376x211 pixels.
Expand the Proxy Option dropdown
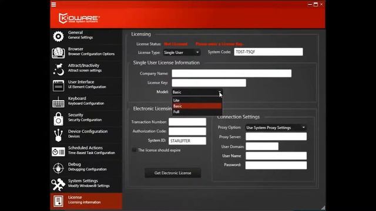tap(276, 128)
